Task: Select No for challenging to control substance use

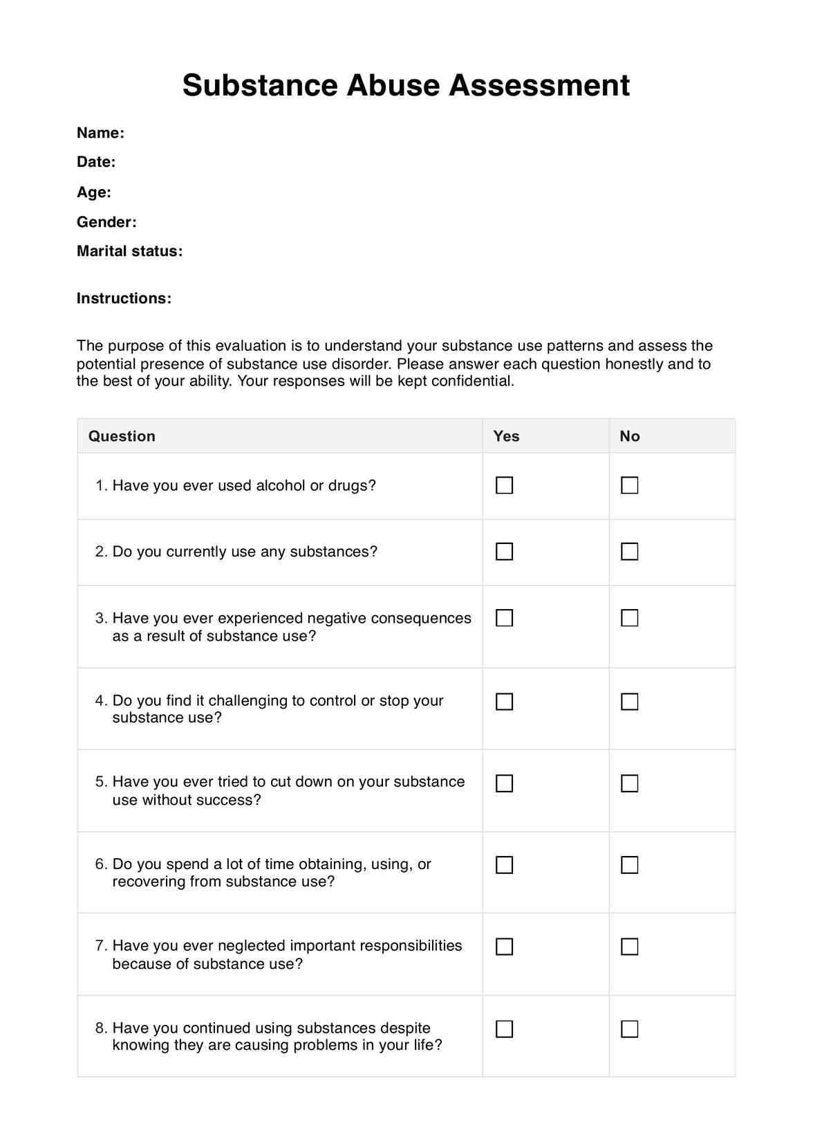Action: [629, 702]
